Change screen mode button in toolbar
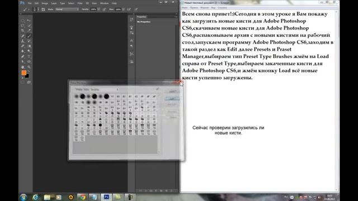The width and height of the screenshot is (358, 201). pos(29,82)
